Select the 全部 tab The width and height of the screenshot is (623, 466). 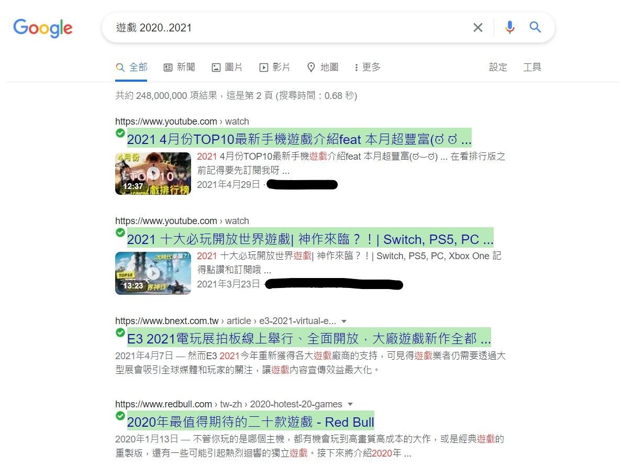tap(131, 67)
